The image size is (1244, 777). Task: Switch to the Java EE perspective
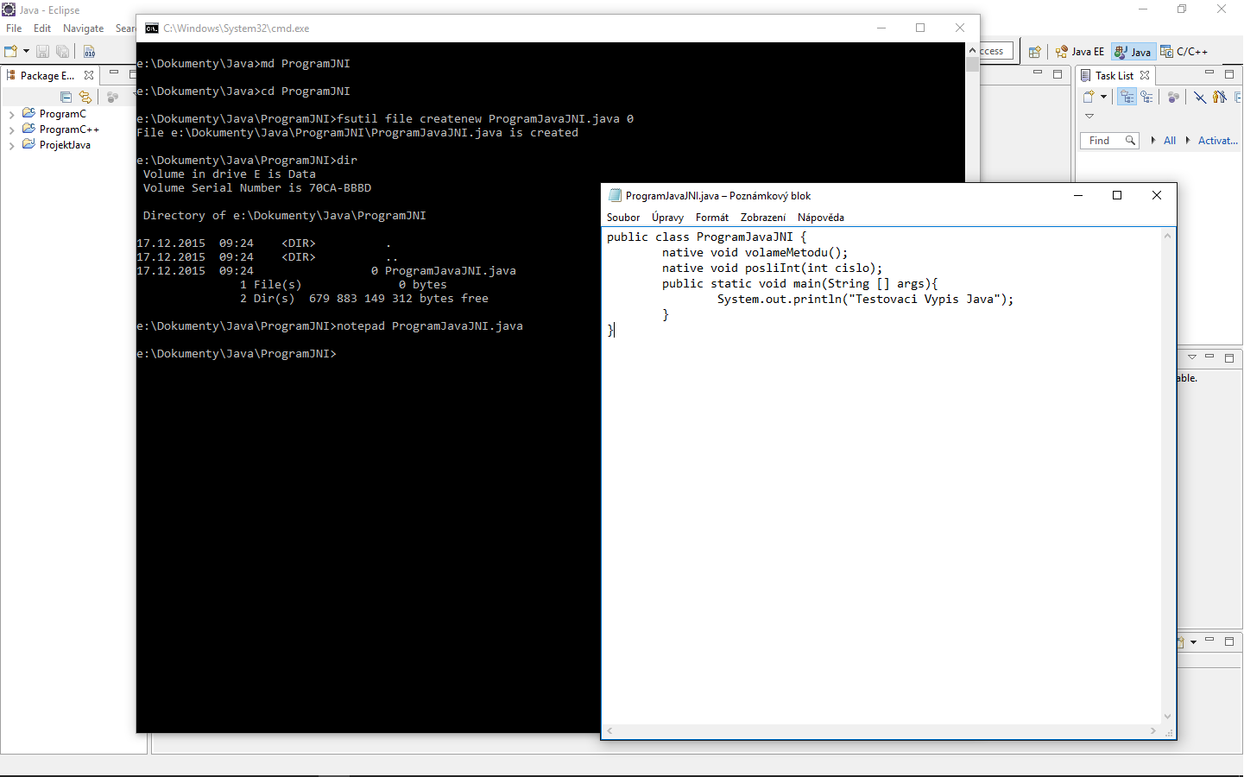(1079, 51)
